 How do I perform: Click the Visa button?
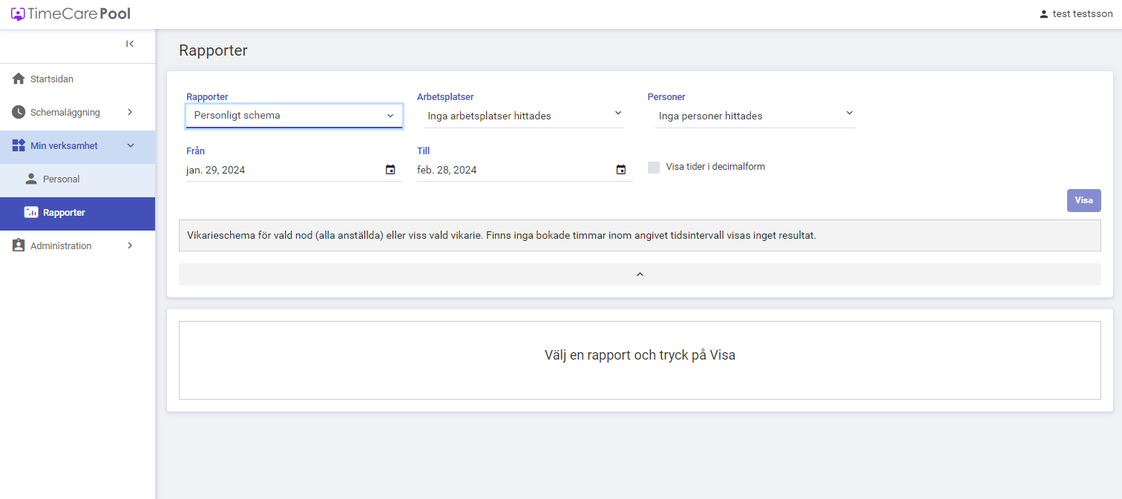1084,200
